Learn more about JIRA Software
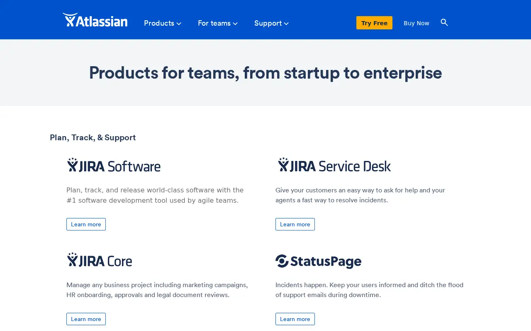This screenshot has height=331, width=531. pyautogui.click(x=86, y=224)
